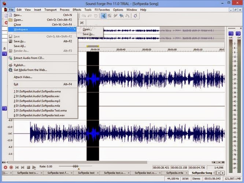Click the Publish menu icon
This screenshot has height=183, width=244.
[x=10, y=65]
